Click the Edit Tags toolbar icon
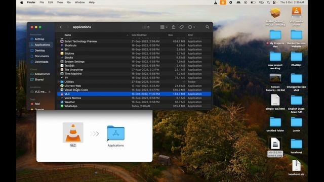324x182 pixels. [181, 27]
